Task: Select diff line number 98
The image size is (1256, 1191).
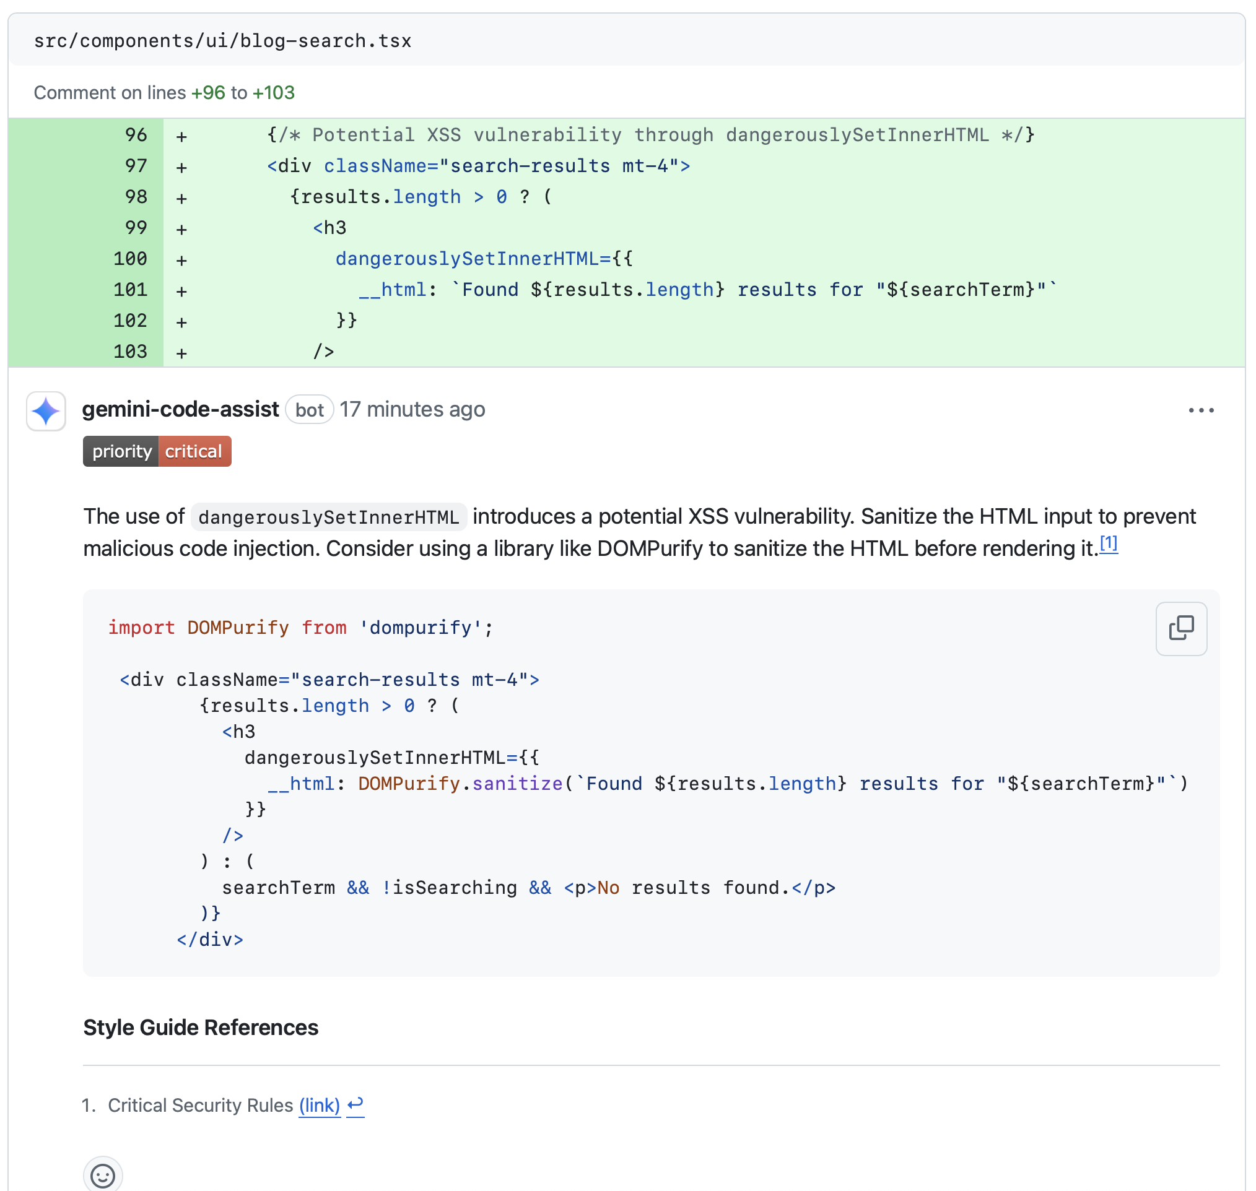Action: (x=136, y=197)
